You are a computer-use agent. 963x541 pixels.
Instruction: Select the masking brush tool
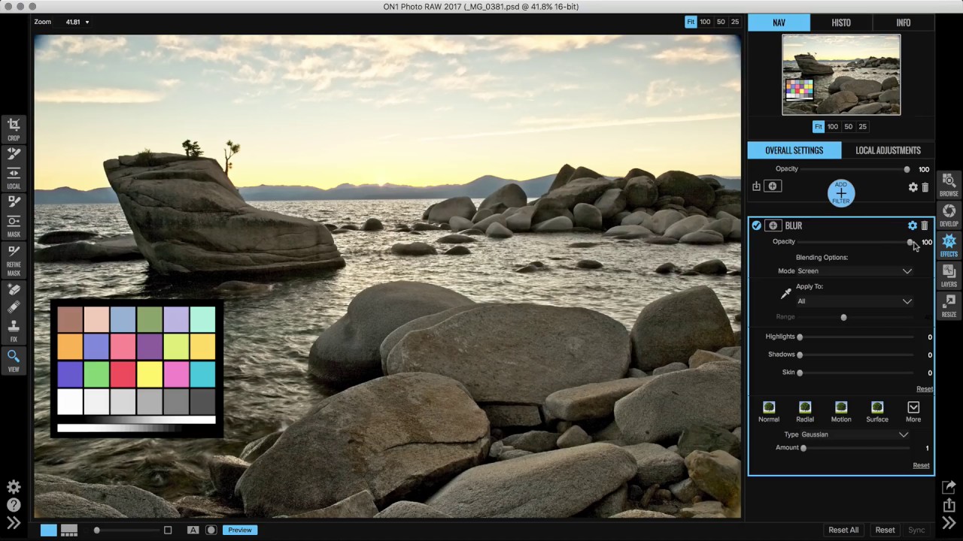(14, 201)
